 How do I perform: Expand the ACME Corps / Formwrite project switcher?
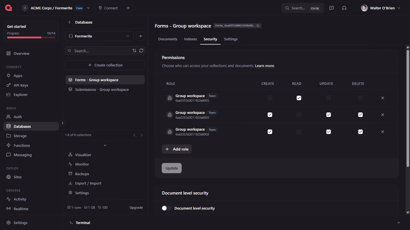(88, 8)
